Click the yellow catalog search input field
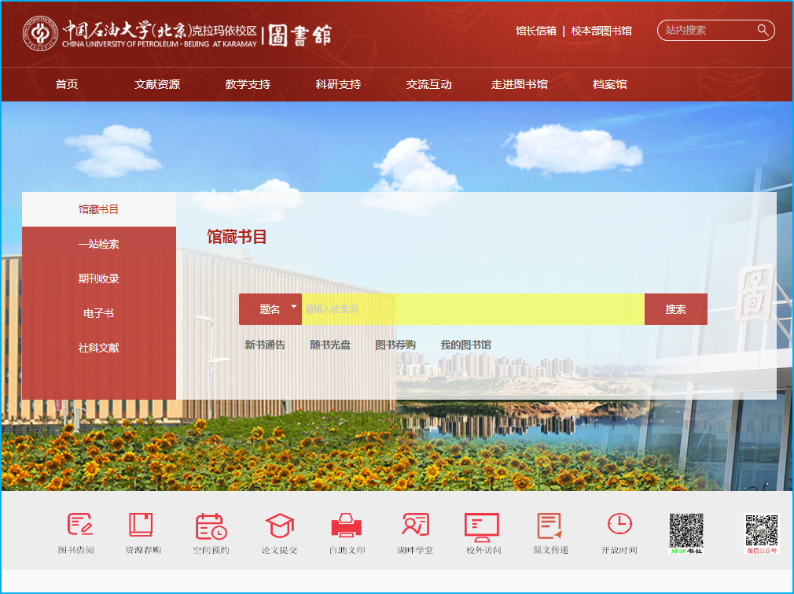This screenshot has height=594, width=794. [x=472, y=309]
